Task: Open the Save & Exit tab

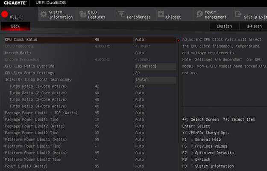Action: 250,14
